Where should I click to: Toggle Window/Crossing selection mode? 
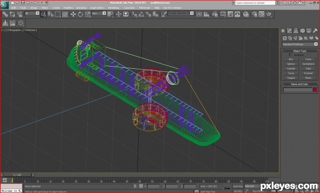(65, 14)
